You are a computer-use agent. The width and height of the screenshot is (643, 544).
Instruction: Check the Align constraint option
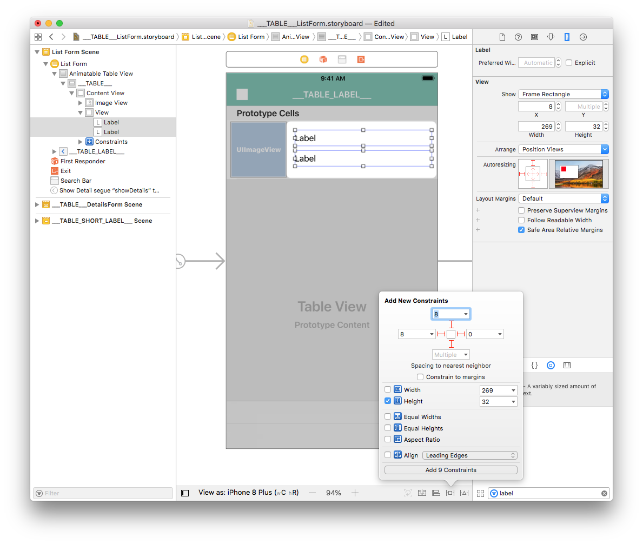[388, 455]
